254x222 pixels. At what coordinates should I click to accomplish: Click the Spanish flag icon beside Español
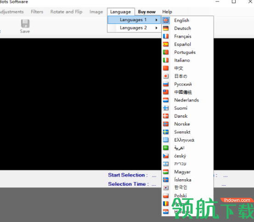(x=166, y=44)
